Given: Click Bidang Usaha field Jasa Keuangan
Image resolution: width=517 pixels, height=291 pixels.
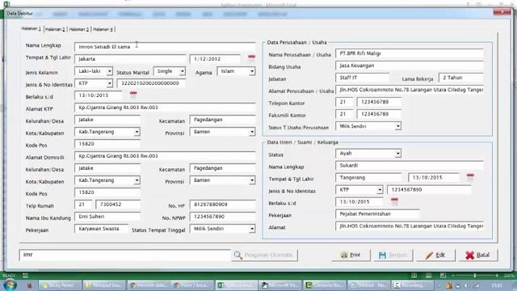Looking at the screenshot, I should [x=410, y=65].
